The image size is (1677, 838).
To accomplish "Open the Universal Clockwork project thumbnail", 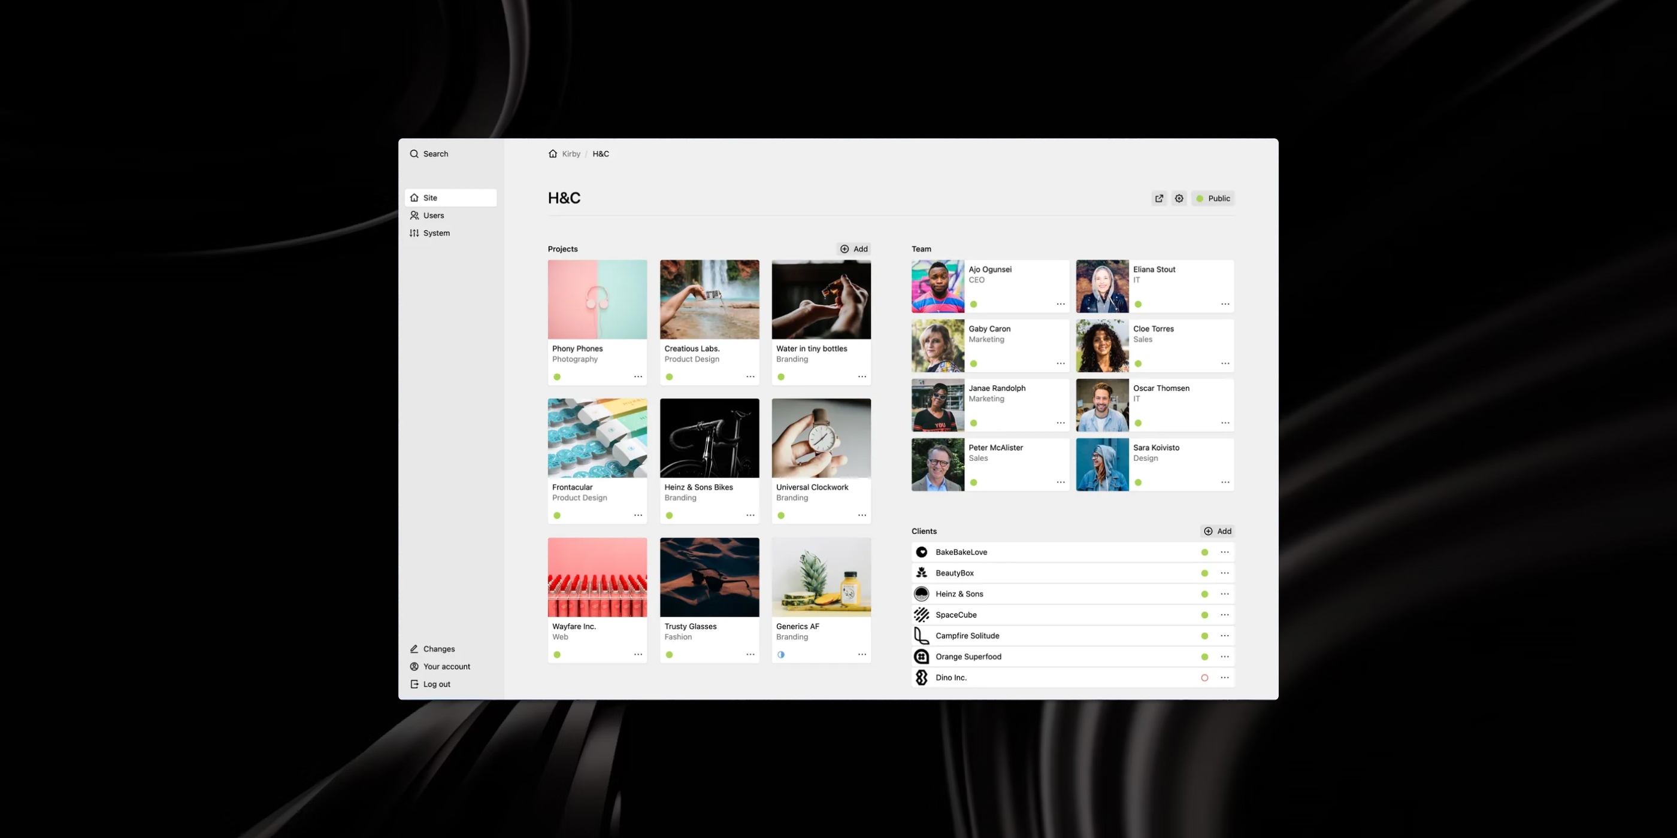I will click(x=821, y=438).
